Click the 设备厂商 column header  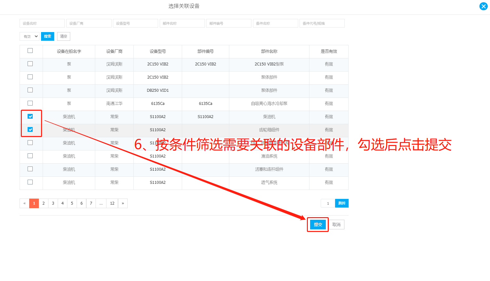pos(114,51)
